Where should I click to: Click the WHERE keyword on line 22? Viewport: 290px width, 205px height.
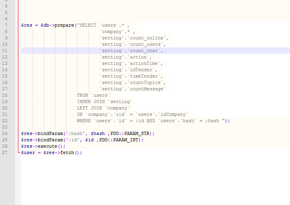coord(84,121)
